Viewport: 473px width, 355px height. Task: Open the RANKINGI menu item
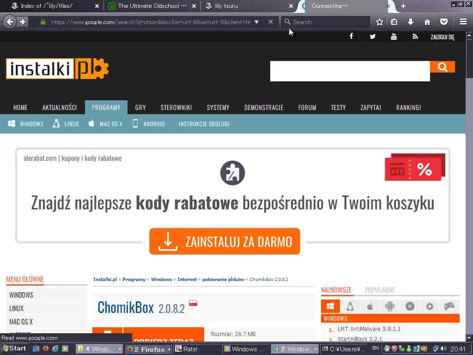(x=408, y=107)
